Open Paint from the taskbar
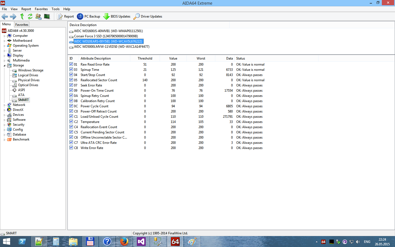Screen dimensions: 395x247 (x=192, y=242)
